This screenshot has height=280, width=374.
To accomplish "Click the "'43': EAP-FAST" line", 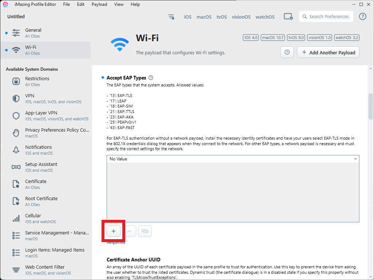I will point(121,128).
